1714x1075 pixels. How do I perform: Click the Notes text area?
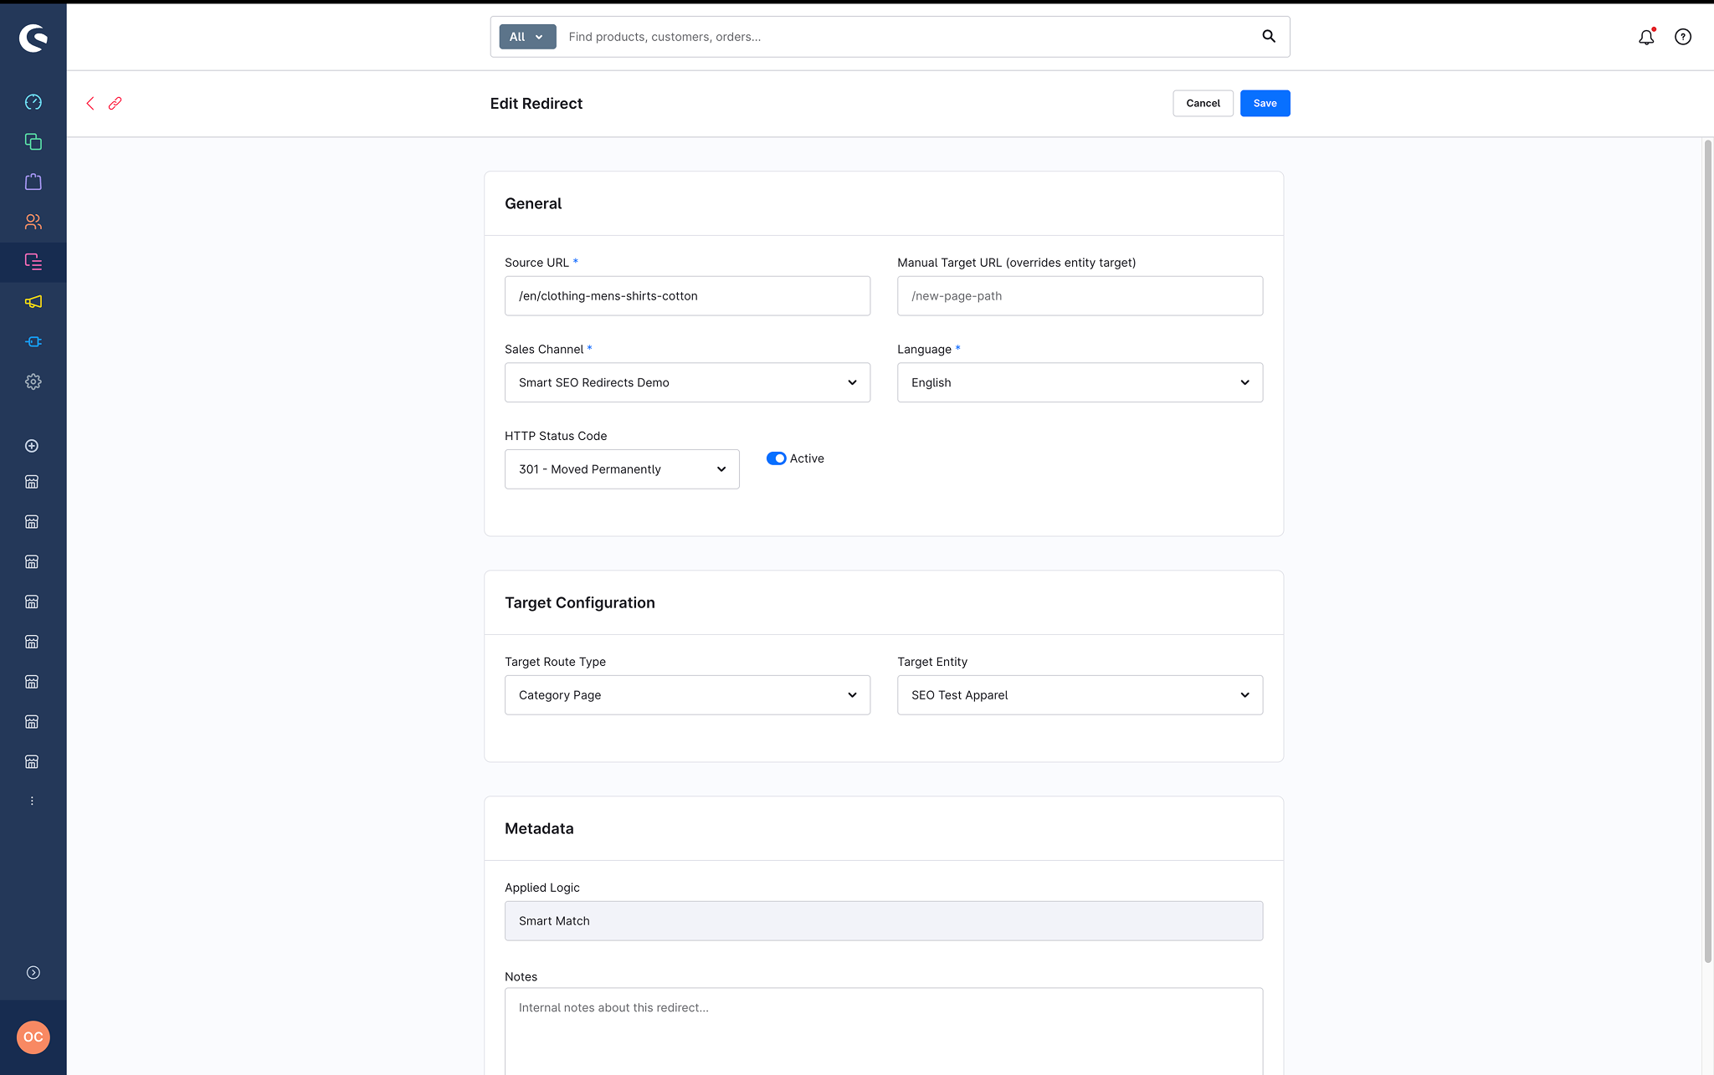[x=884, y=1031]
